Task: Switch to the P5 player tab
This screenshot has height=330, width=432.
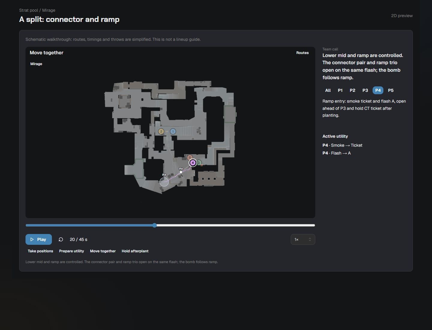Action: 391,90
